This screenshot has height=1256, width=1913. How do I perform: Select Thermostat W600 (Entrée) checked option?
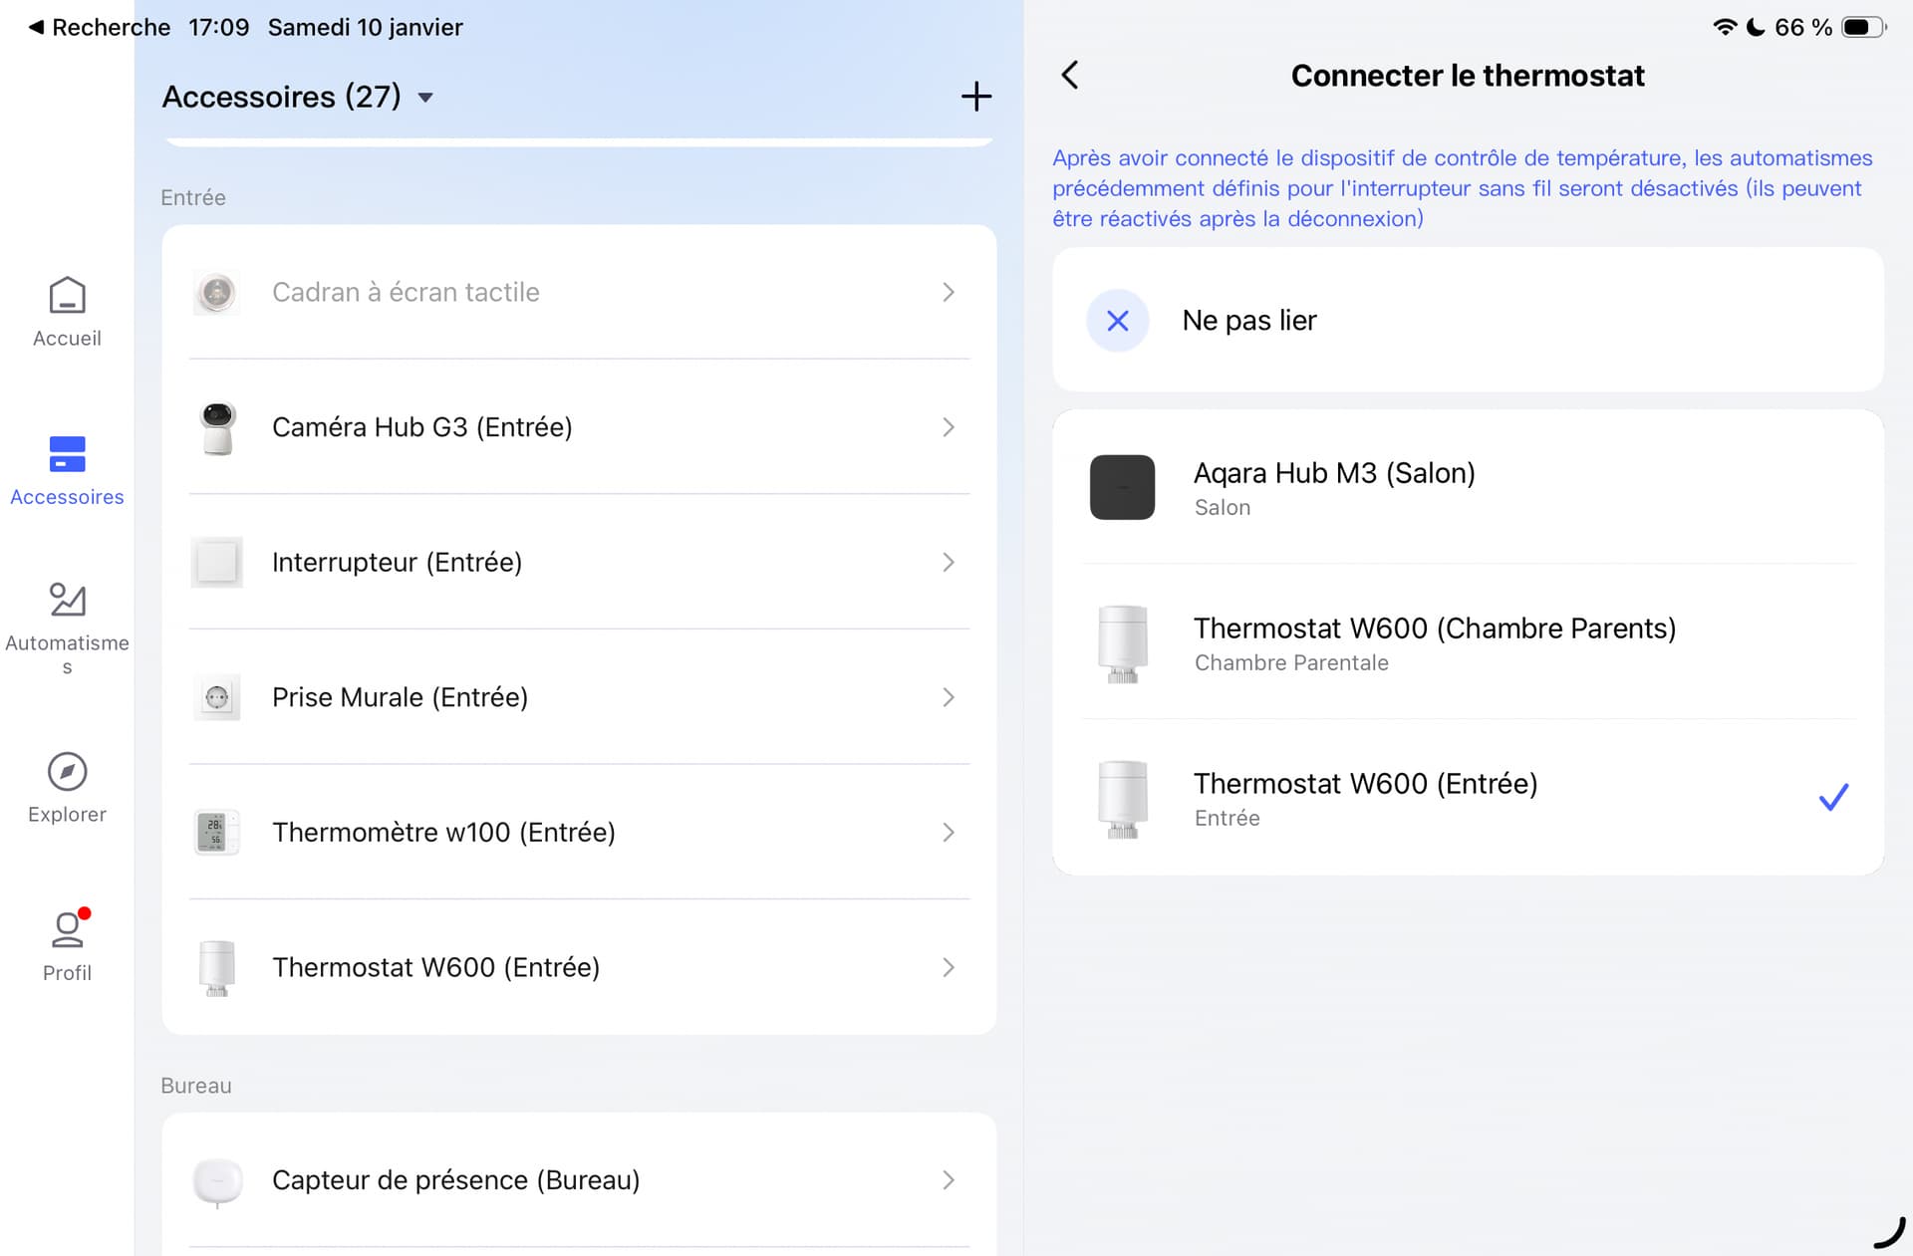click(1467, 798)
